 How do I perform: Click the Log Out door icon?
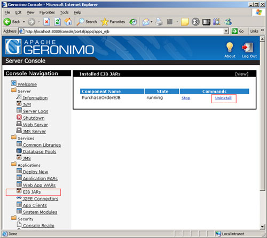coord(248,48)
